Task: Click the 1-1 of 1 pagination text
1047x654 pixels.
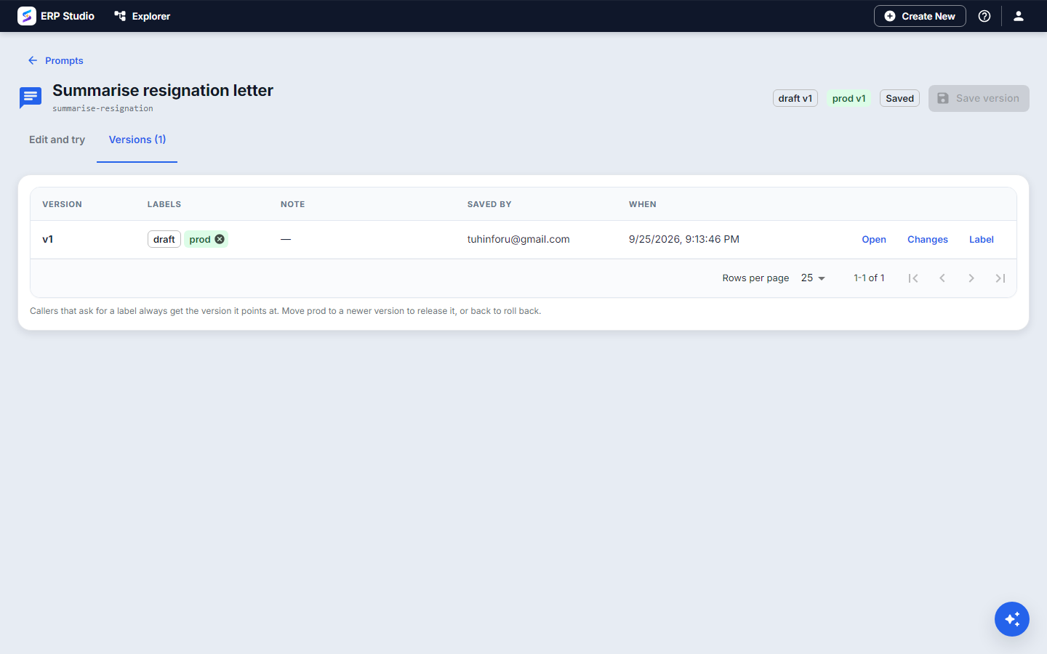Action: click(869, 278)
